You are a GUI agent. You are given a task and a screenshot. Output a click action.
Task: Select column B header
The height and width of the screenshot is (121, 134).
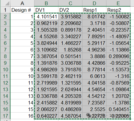click(46, 3)
